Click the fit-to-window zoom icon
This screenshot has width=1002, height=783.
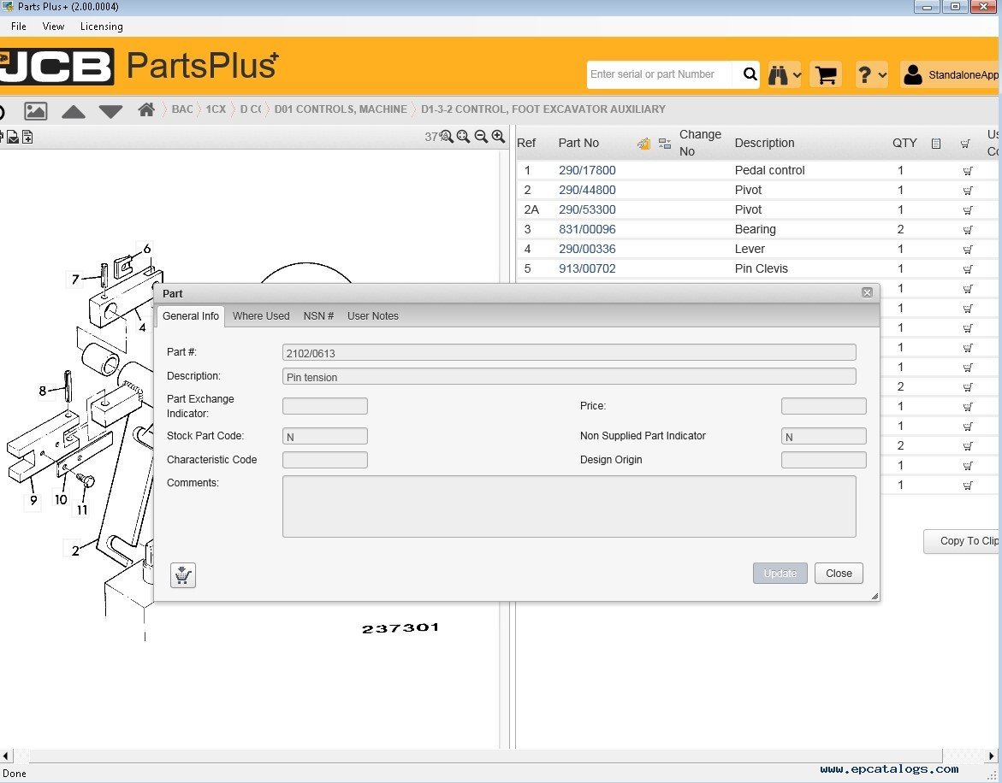(x=463, y=137)
